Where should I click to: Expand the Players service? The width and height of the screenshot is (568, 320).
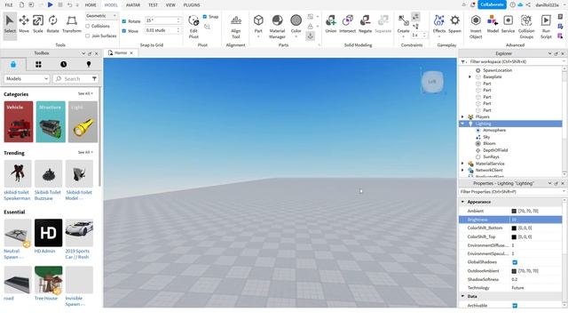462,116
